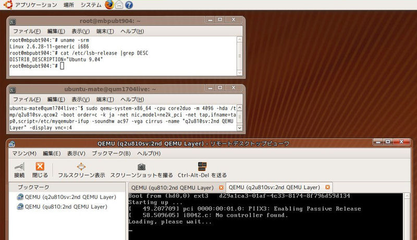Open 編集 menu in root@mbpubt904 terminal
The width and height of the screenshot is (417, 240).
pyautogui.click(x=56, y=31)
